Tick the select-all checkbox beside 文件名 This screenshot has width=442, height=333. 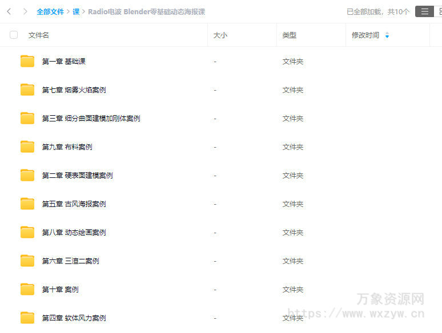pyautogui.click(x=14, y=35)
